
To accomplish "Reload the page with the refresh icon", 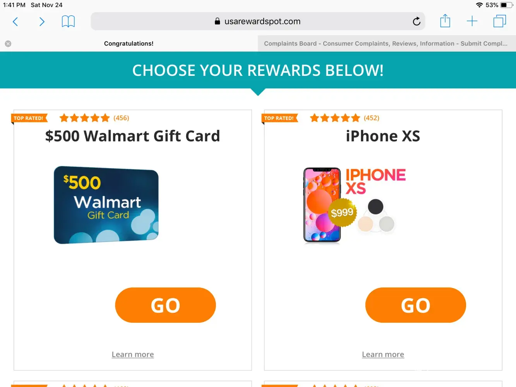I will pyautogui.click(x=417, y=21).
